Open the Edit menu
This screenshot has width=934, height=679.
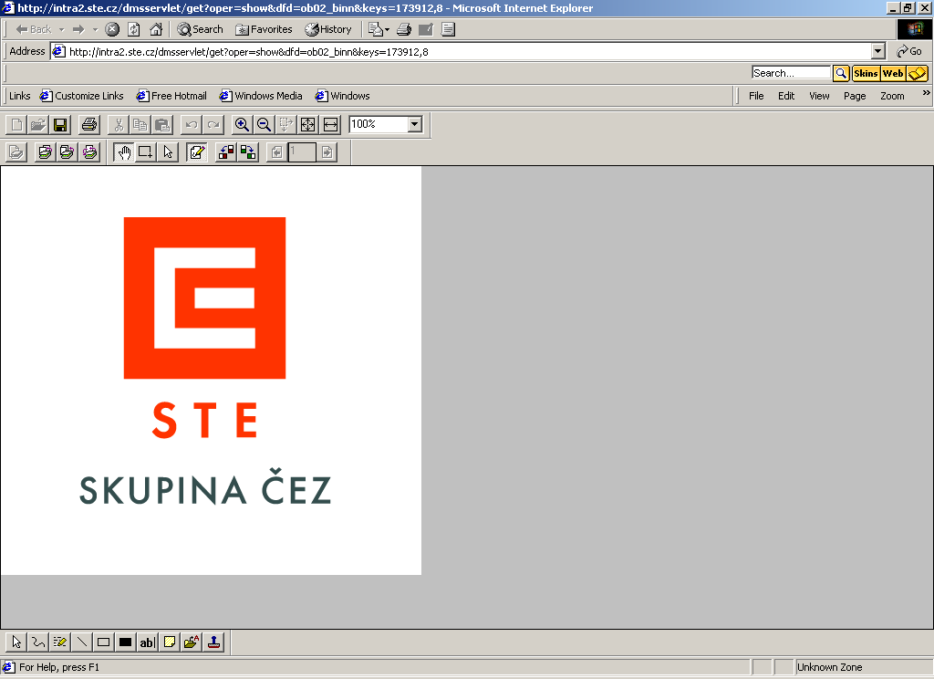786,96
